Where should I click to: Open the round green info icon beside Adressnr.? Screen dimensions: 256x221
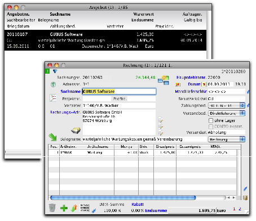pyautogui.click(x=54, y=84)
